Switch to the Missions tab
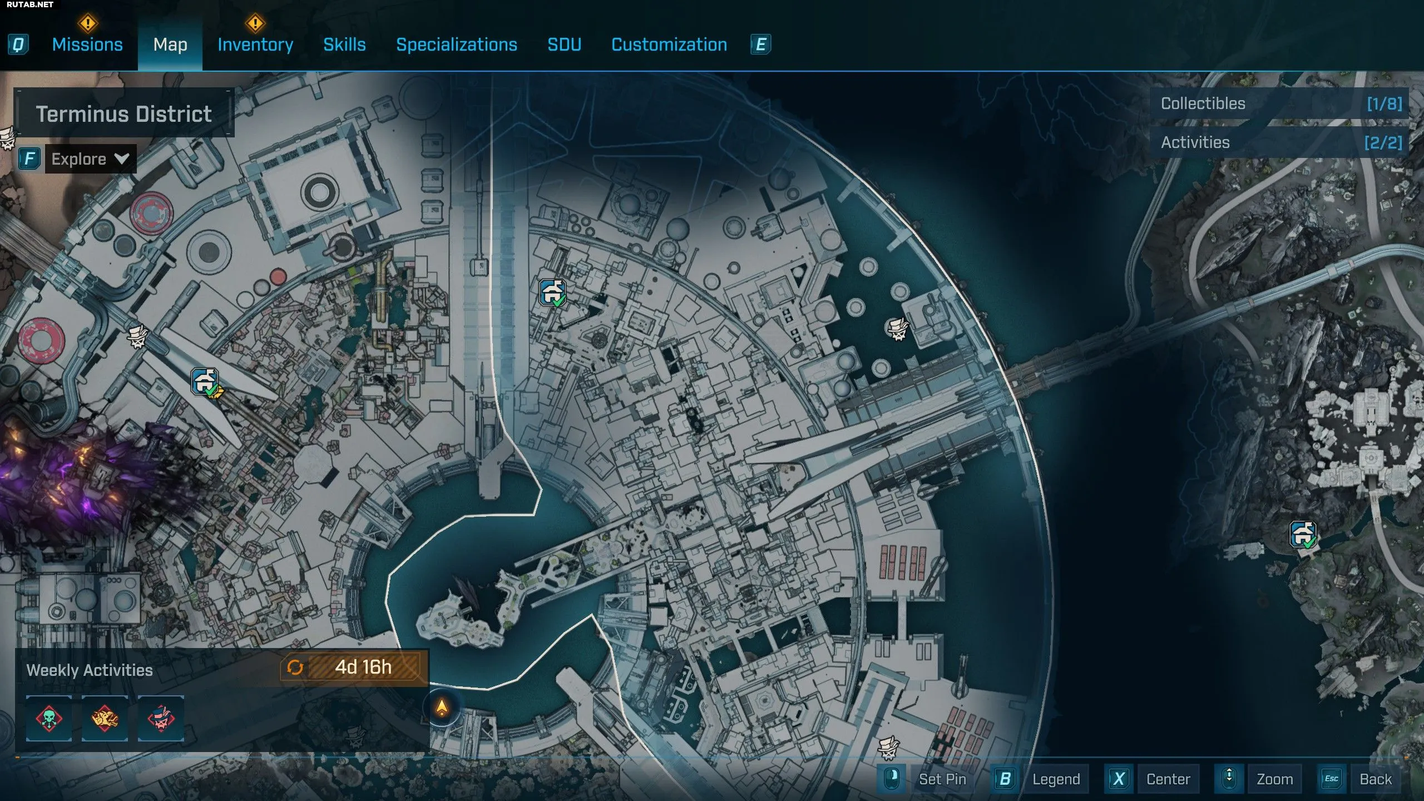The width and height of the screenshot is (1424, 801). click(x=87, y=44)
